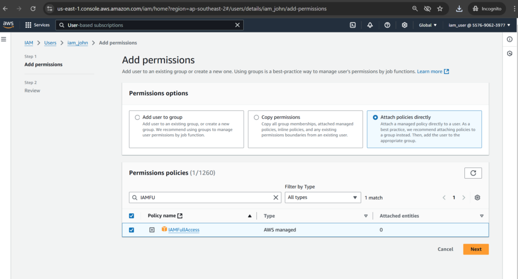The width and height of the screenshot is (518, 279).
Task: Toggle the select-all policies header checkbox
Action: pos(132,216)
